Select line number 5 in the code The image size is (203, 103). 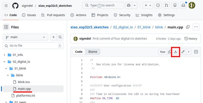coord(82,77)
